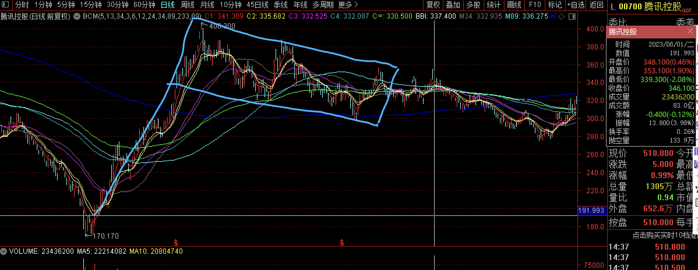Collapse the VOLUME indicator dropdown
698x270 pixels.
4,251
